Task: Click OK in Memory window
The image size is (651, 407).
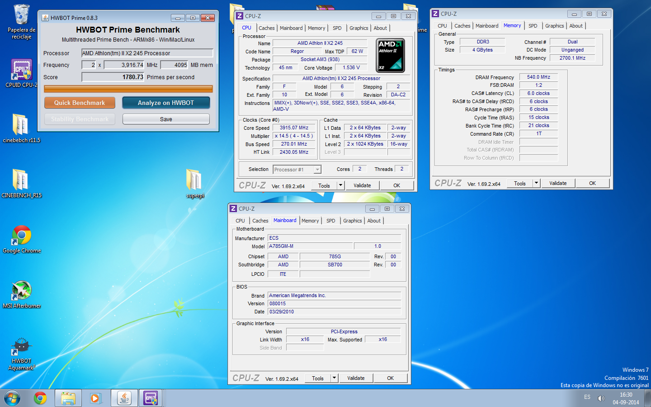Action: click(592, 183)
